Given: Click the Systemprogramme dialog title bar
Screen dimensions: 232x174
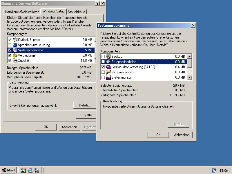Looking at the screenshot, I should [x=144, y=26].
